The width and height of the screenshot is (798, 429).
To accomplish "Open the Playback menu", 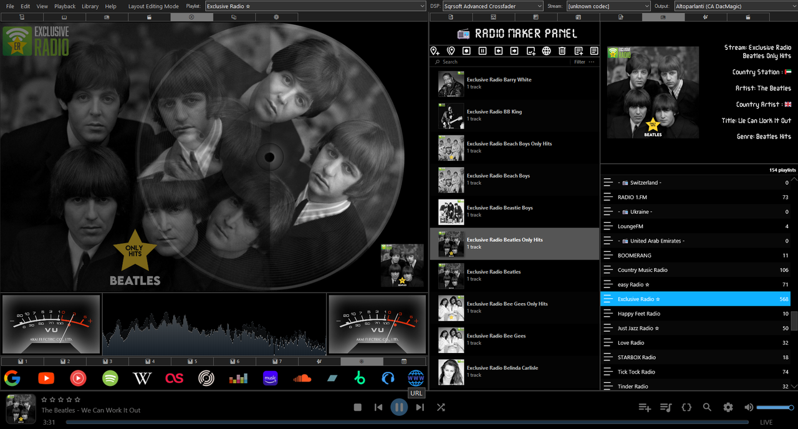I will (65, 6).
